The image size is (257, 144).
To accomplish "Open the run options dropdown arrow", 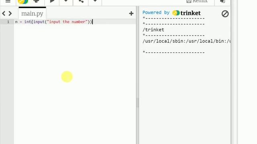I will pos(66,1).
